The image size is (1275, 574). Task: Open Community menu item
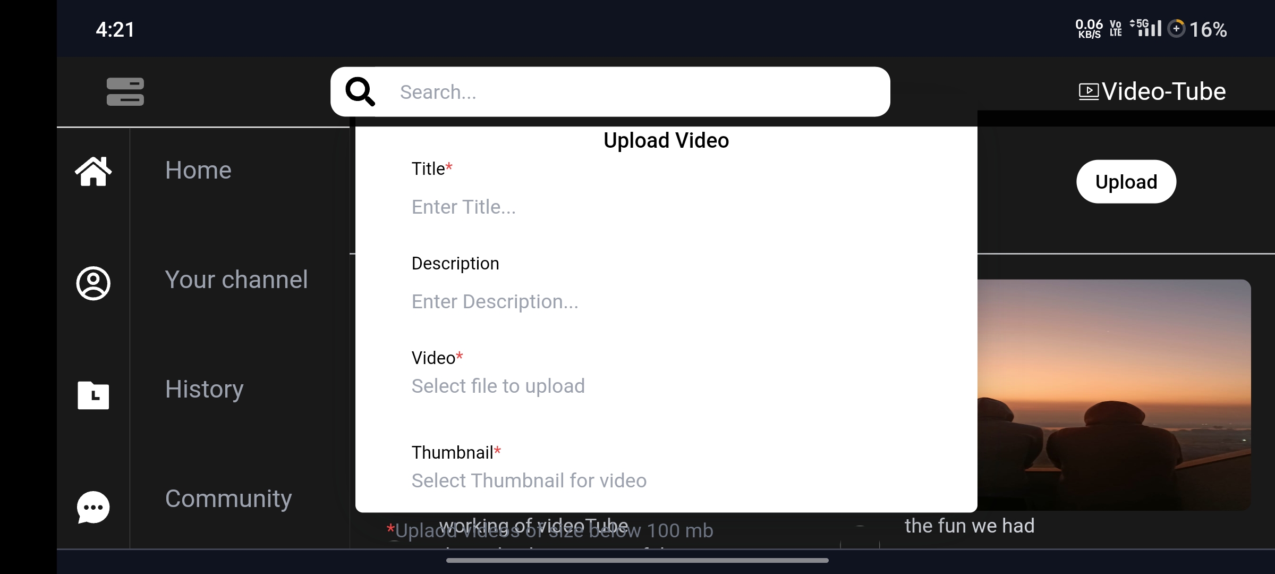coord(228,499)
